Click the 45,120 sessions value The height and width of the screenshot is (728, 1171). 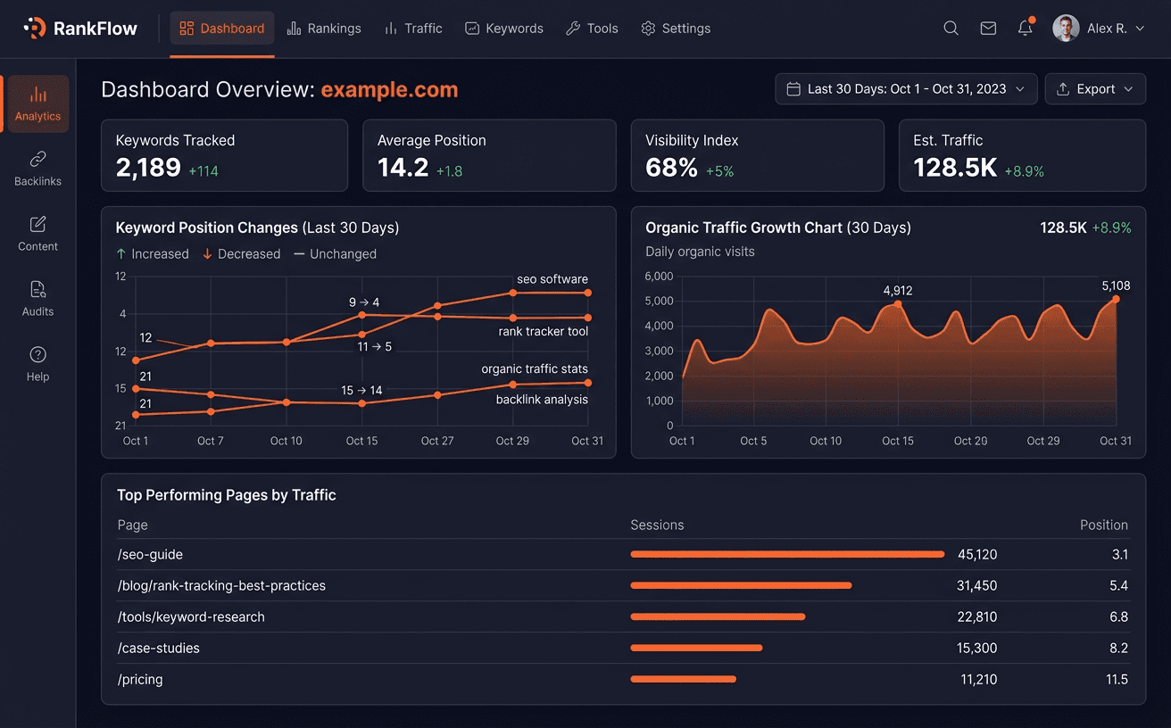(x=977, y=555)
